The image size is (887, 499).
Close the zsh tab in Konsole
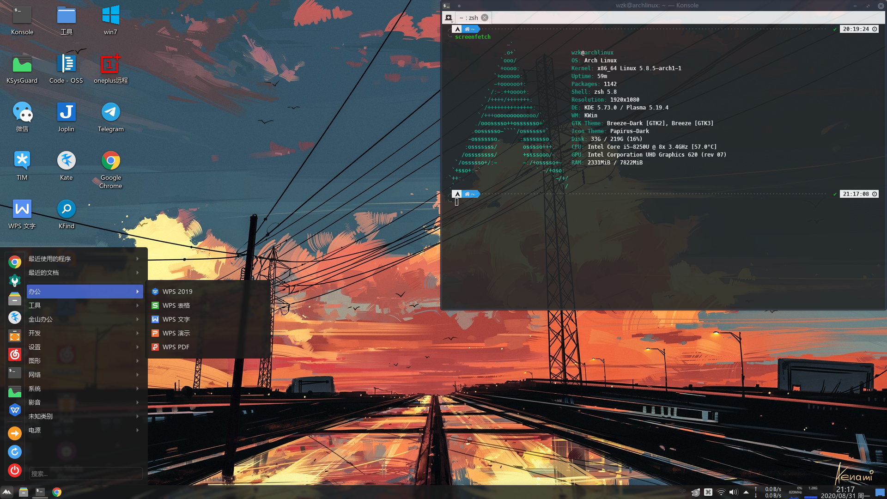coord(485,18)
